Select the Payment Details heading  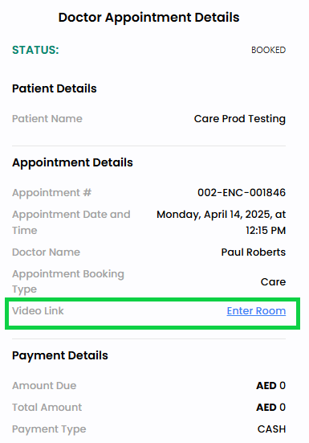click(x=60, y=355)
